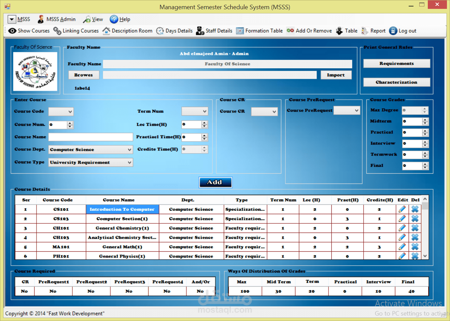Delete MA101 row with X icon
Viewport: 450px width, 321px height.
tap(415, 247)
